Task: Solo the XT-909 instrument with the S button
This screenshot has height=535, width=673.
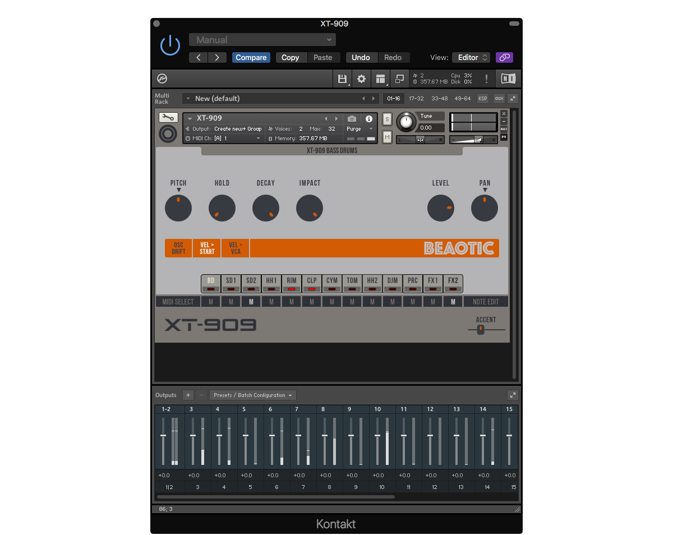Action: click(387, 119)
